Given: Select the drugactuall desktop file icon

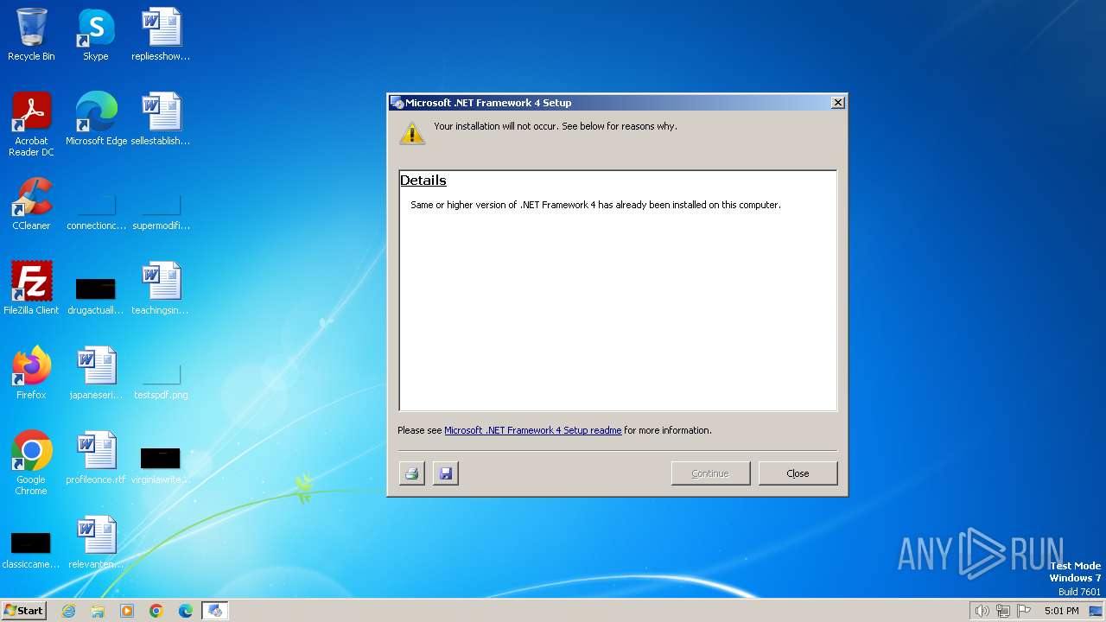Looking at the screenshot, I should pos(96,295).
